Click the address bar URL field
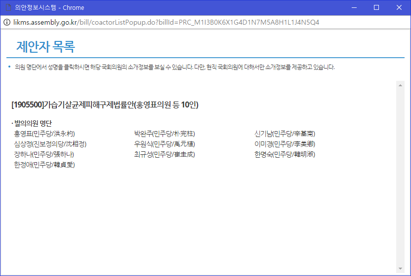Viewport: 411px width, 276px height. coord(166,22)
